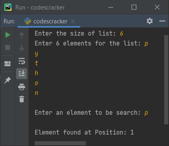Click "Enter the size of list:" text
The width and height of the screenshot is (169, 146).
(75, 33)
